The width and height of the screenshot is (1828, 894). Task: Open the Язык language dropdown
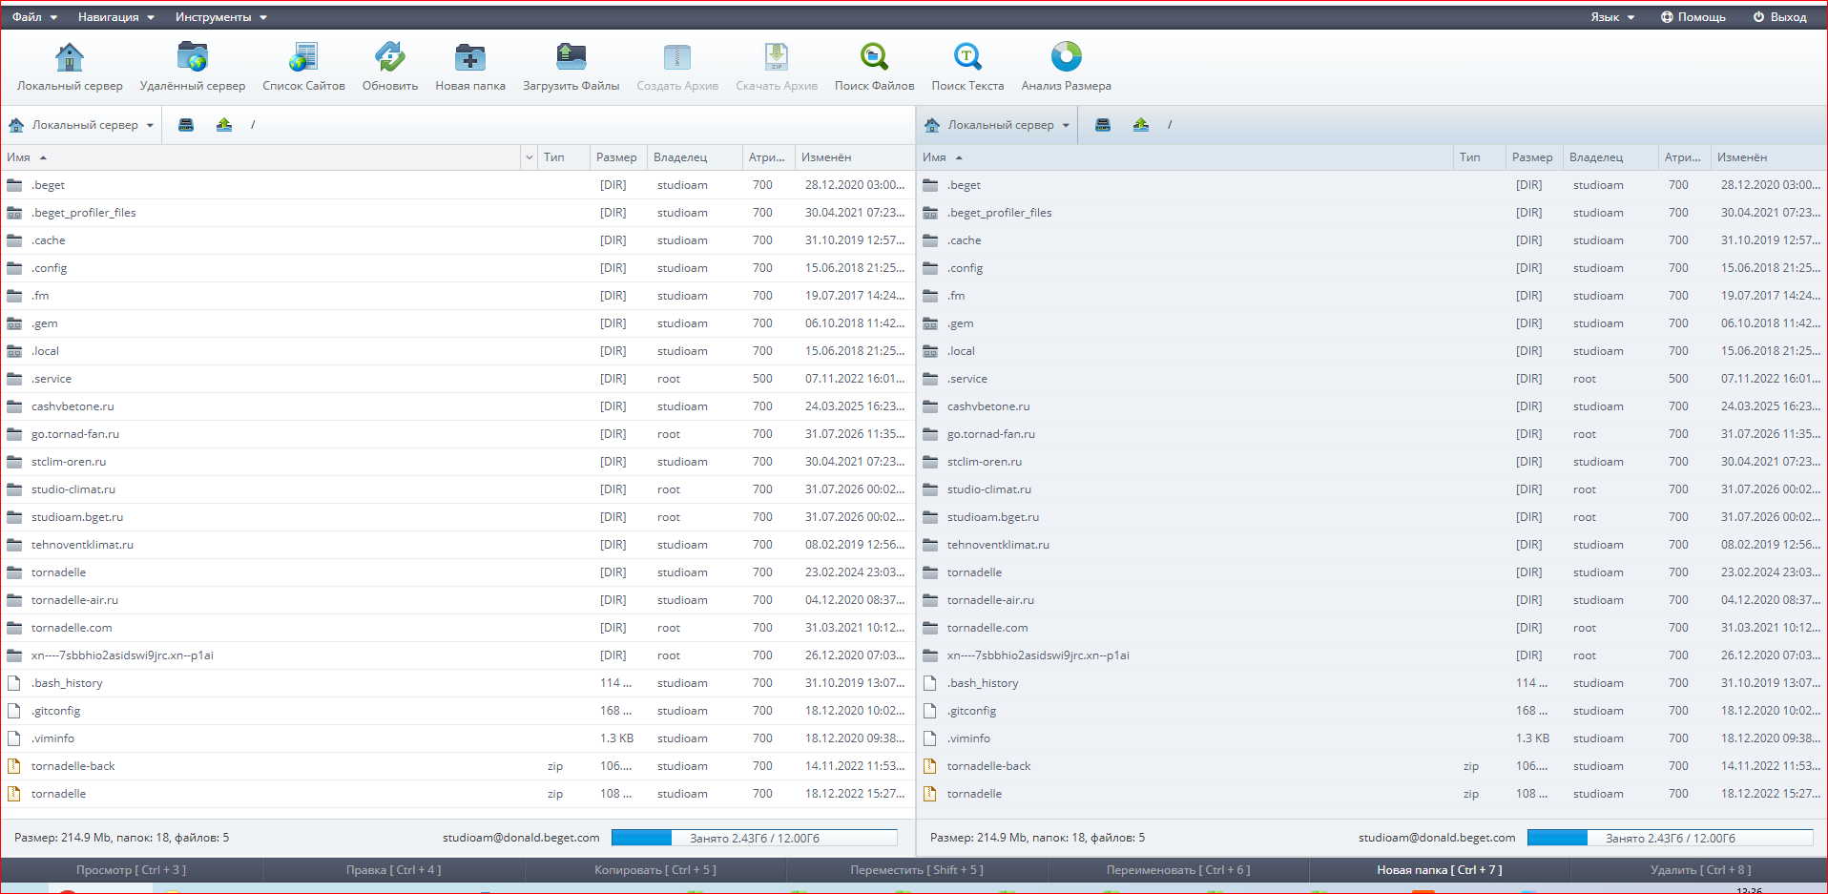[x=1612, y=17]
